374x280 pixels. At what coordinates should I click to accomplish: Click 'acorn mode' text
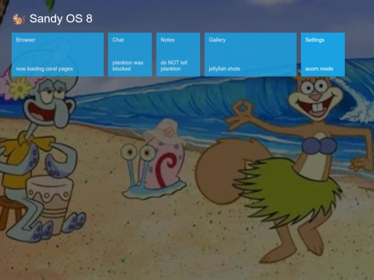click(x=319, y=69)
